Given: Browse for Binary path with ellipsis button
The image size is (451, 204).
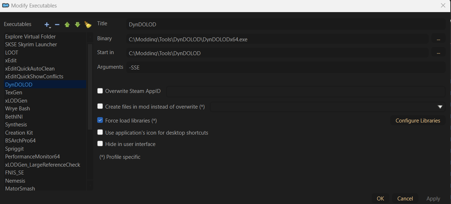Looking at the screenshot, I should [438, 39].
